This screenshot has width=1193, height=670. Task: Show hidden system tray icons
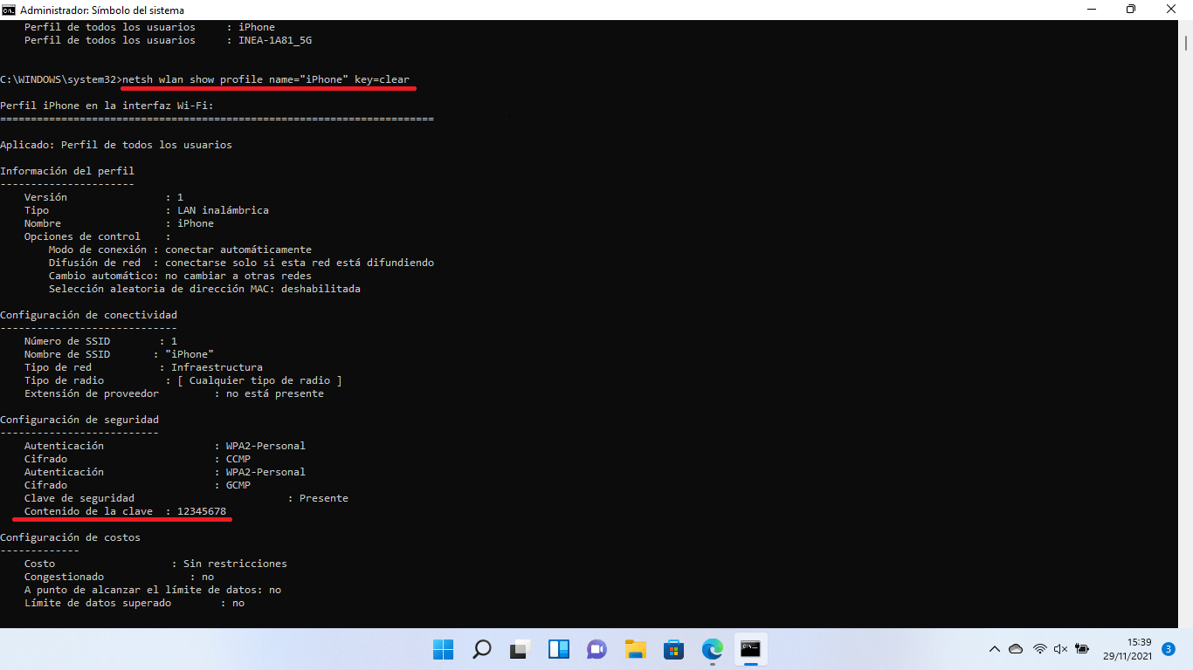(x=994, y=649)
